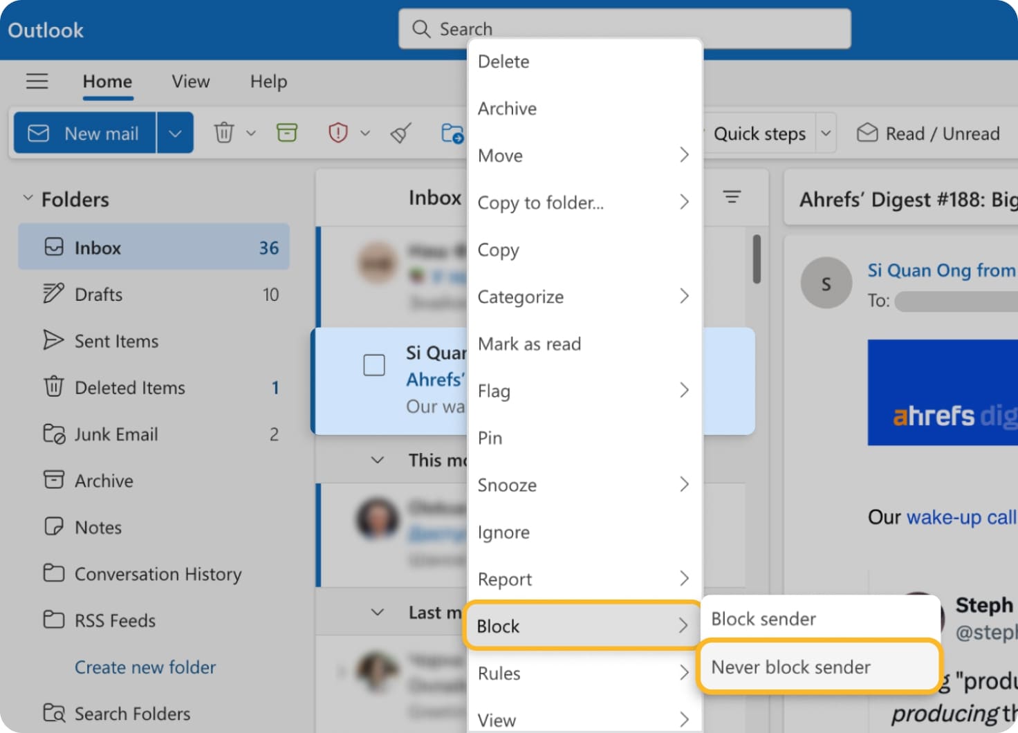Open the New mail dropdown arrow
This screenshot has height=733, width=1018.
point(175,133)
